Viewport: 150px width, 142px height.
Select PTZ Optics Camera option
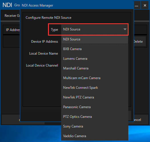point(95,117)
